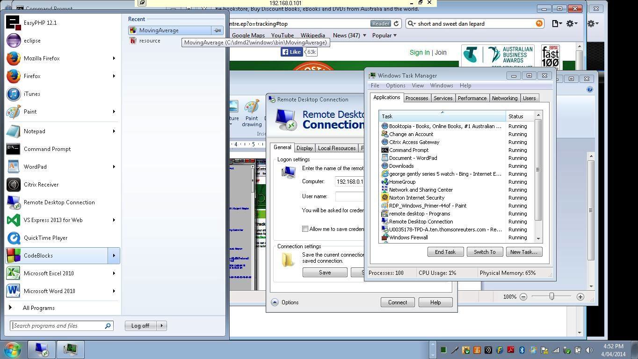Expand Microsoft Excel 2010 jump list arrow
Screen dimensions: 638x359
(114, 273)
